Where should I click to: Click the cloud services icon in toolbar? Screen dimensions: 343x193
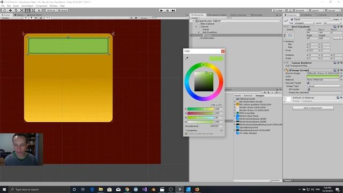[x=290, y=11]
